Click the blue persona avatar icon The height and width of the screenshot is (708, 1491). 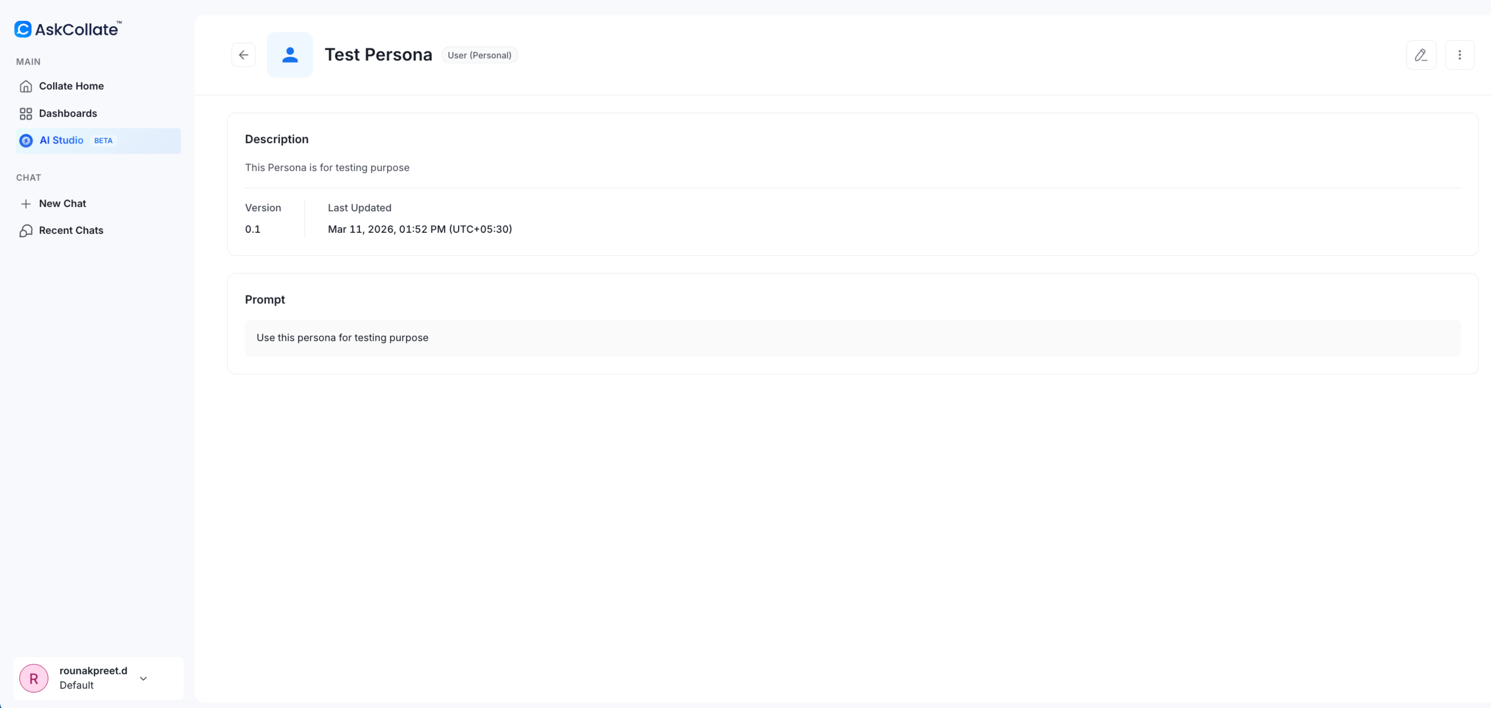click(289, 55)
